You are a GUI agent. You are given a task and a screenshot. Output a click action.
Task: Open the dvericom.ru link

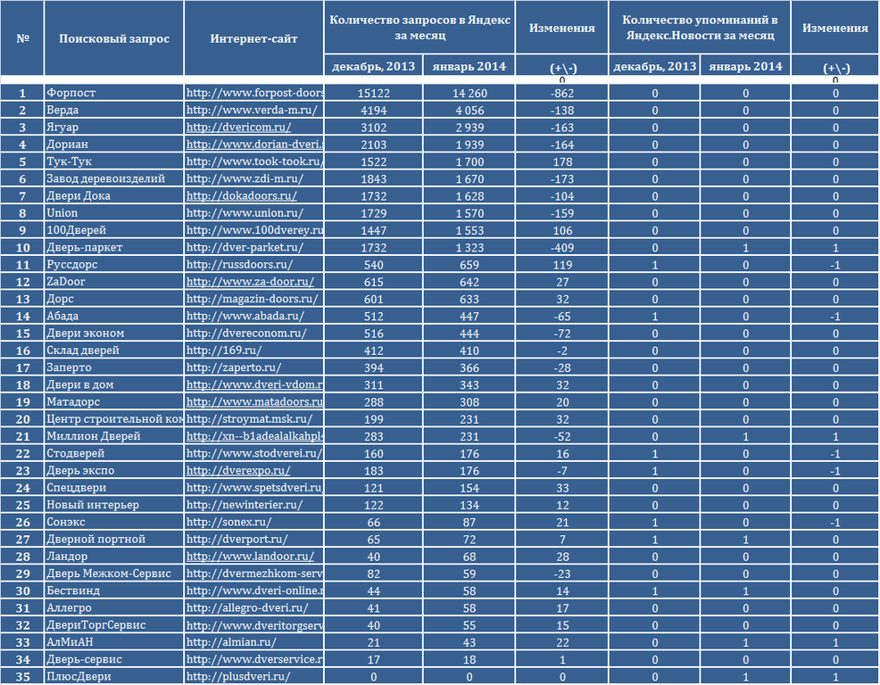[x=238, y=127]
